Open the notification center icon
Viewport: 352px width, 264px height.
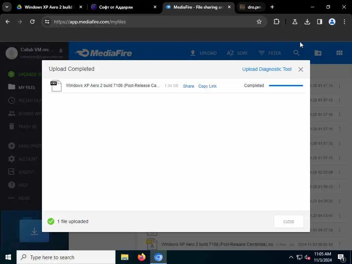341,257
